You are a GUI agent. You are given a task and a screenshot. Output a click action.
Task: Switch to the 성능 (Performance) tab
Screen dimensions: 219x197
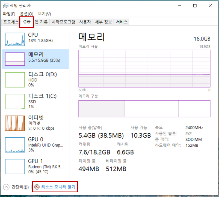[x=26, y=22]
